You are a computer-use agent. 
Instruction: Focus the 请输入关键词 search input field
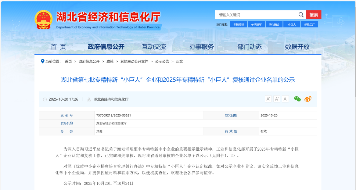[256, 15]
